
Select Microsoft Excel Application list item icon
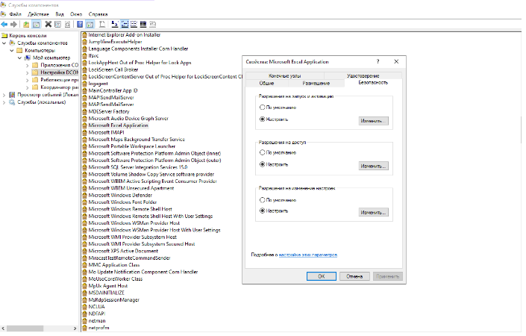coord(84,125)
